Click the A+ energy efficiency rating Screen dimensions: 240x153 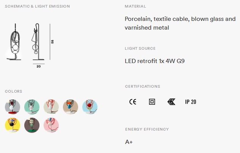click(129, 142)
